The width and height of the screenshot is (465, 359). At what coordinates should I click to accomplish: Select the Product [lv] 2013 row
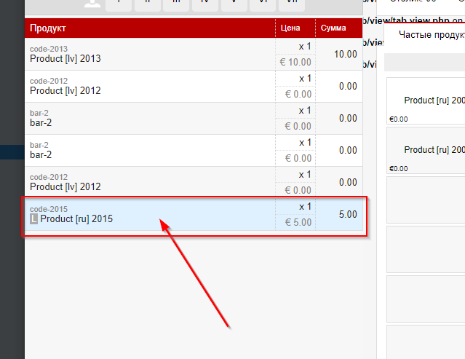(x=146, y=54)
